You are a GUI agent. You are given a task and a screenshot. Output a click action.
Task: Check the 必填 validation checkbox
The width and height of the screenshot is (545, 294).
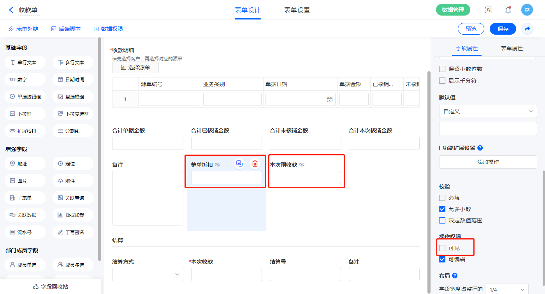point(442,198)
